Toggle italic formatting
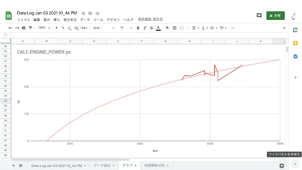The image size is (302, 170). [145, 28]
